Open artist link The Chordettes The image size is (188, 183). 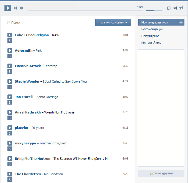(x=28, y=174)
